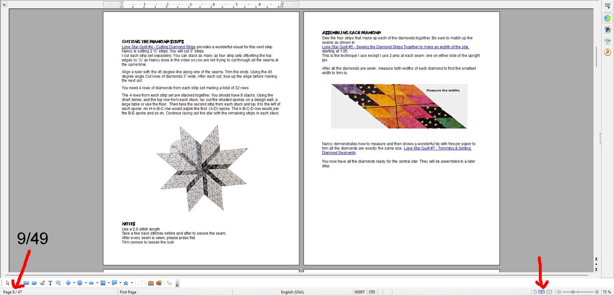
Task: Open the Fontwork Gallery
Action: [151, 283]
